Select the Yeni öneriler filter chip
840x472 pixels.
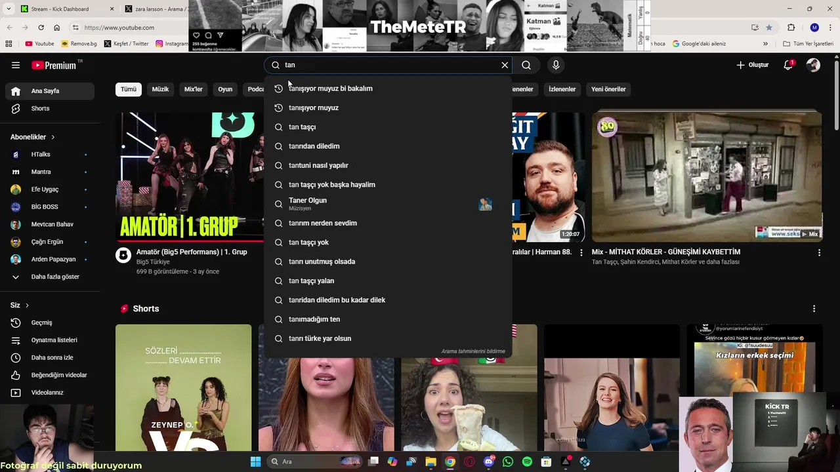click(608, 89)
